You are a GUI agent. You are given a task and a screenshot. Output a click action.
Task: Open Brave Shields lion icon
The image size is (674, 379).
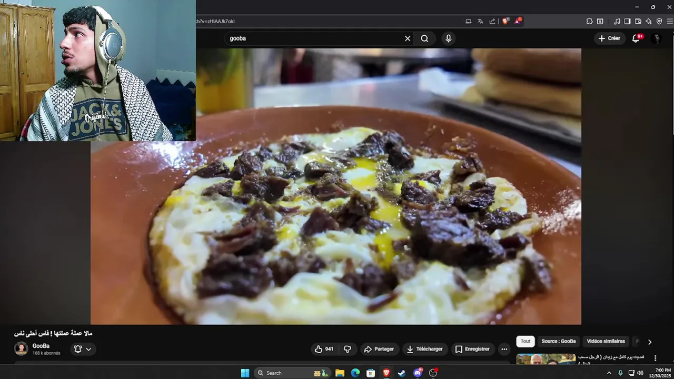tap(506, 21)
